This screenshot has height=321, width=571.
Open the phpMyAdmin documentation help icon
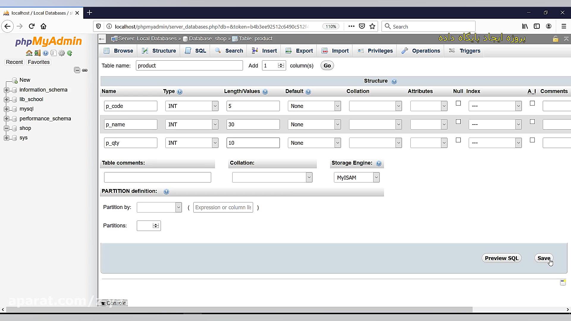coord(46,53)
